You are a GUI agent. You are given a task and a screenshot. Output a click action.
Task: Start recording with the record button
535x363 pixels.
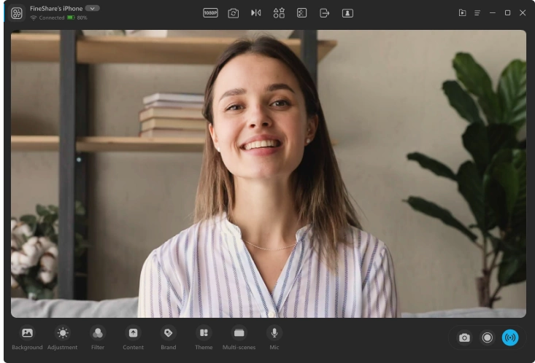coord(487,337)
